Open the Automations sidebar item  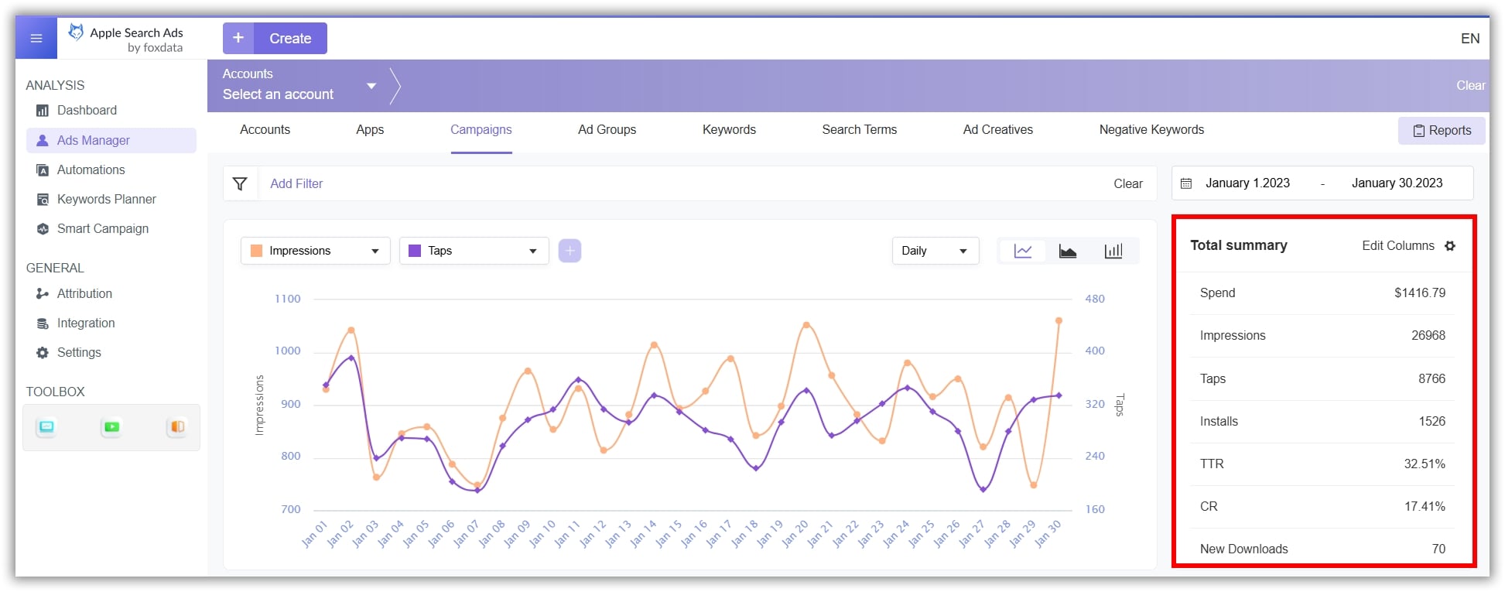click(91, 169)
